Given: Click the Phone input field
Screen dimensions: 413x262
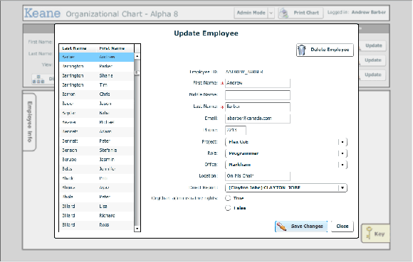Looking at the screenshot, I should pos(236,130).
